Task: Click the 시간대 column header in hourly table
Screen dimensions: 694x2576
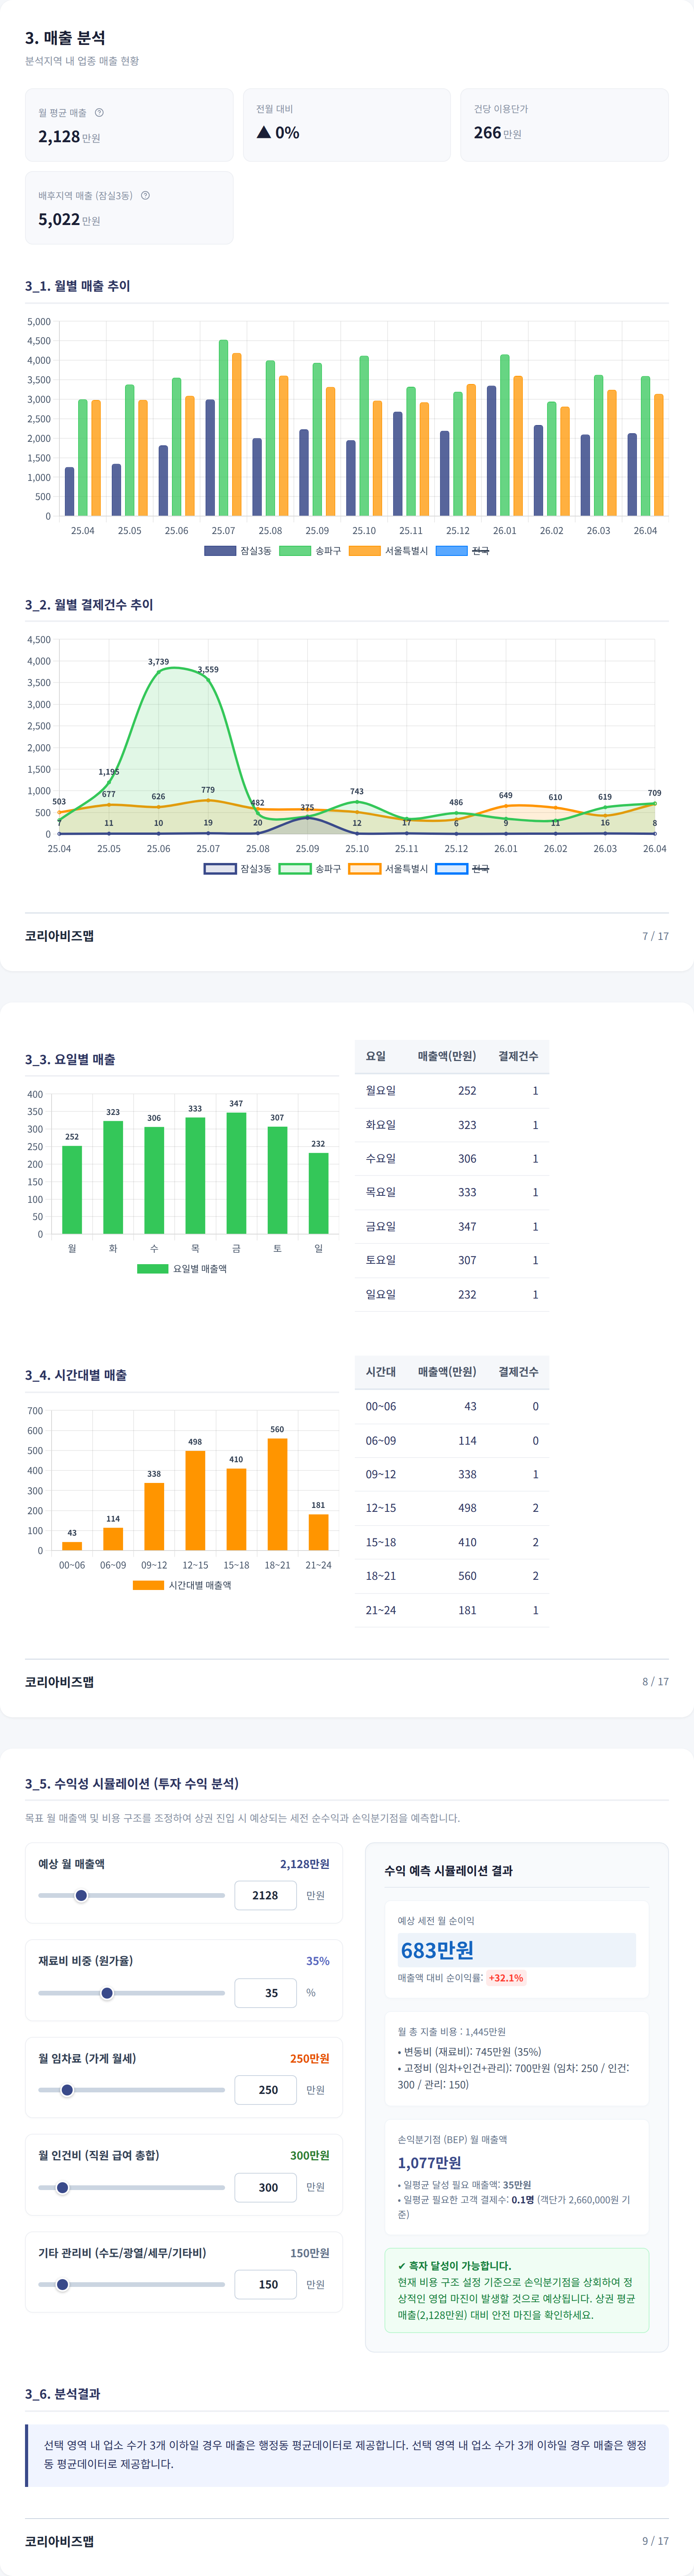Action: 381,1372
